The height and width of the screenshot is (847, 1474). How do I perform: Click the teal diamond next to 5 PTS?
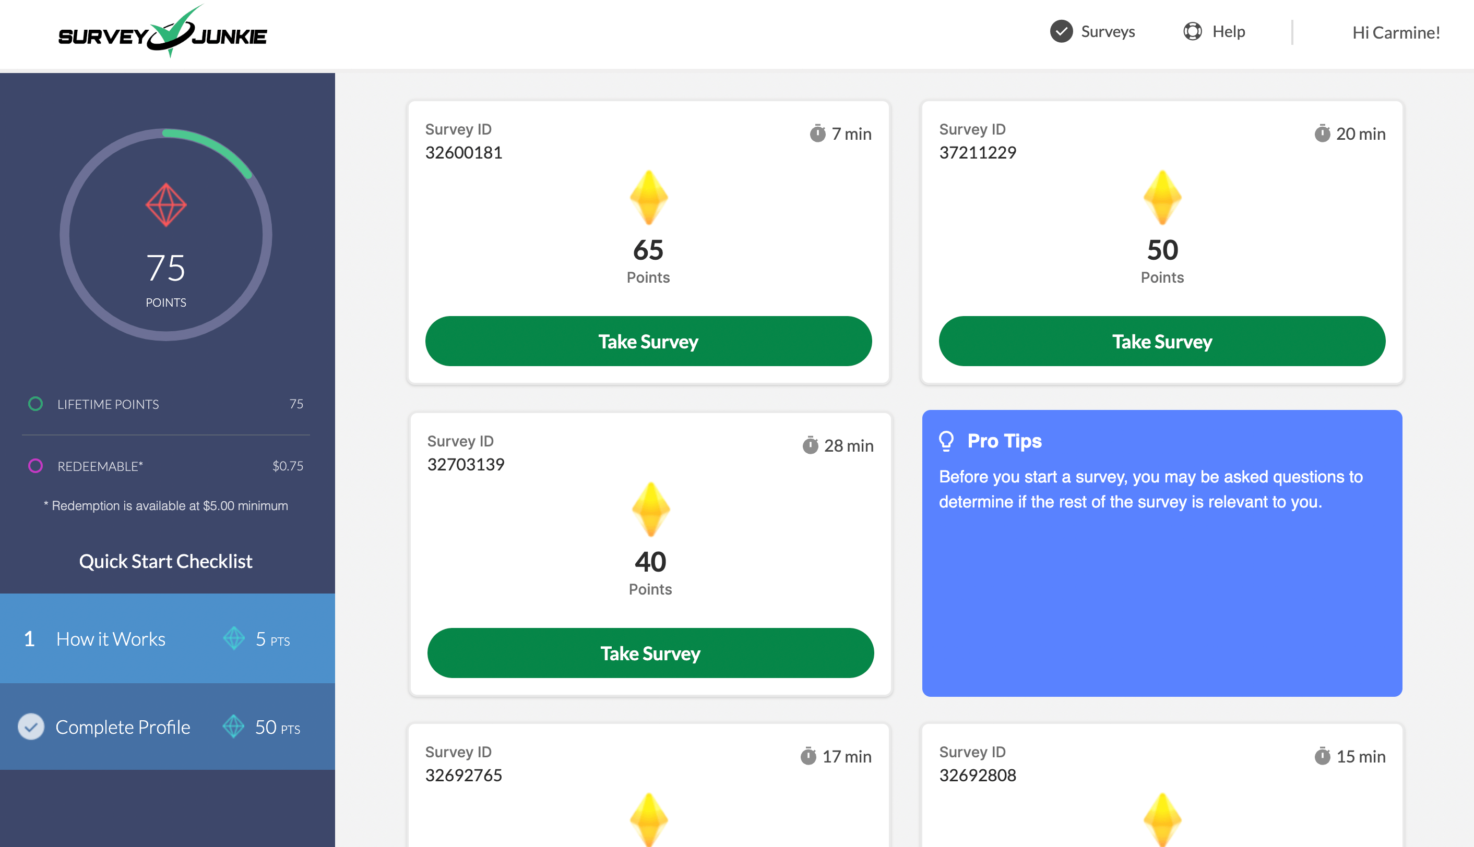[234, 639]
